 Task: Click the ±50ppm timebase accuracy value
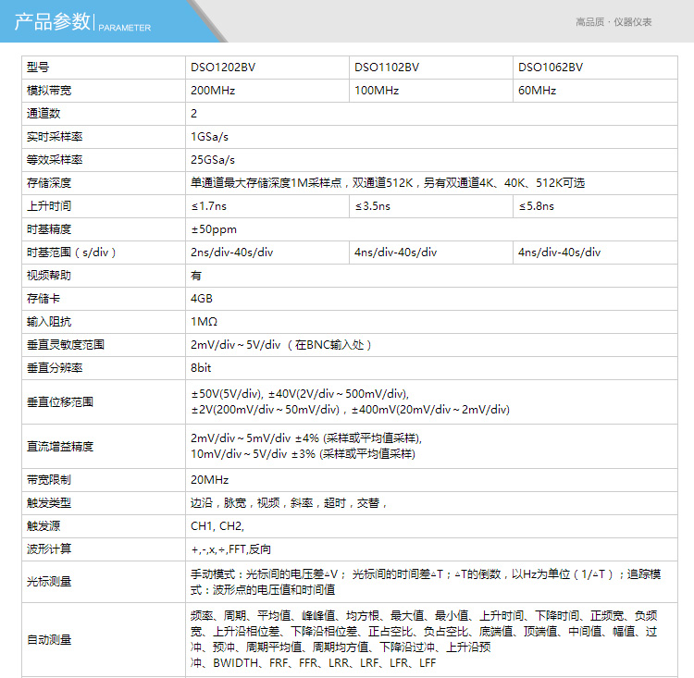click(214, 229)
